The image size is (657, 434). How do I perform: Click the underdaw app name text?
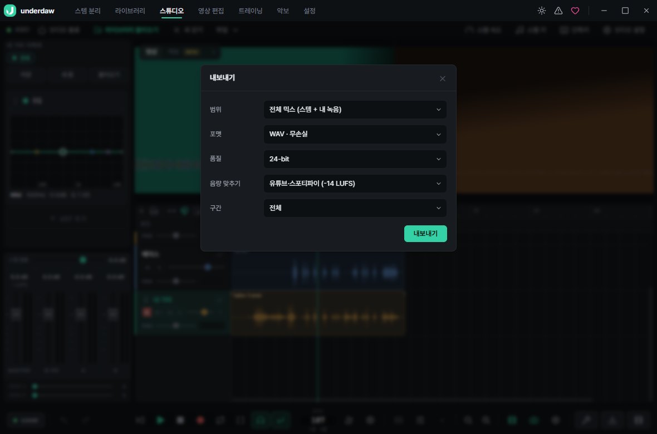click(x=37, y=11)
